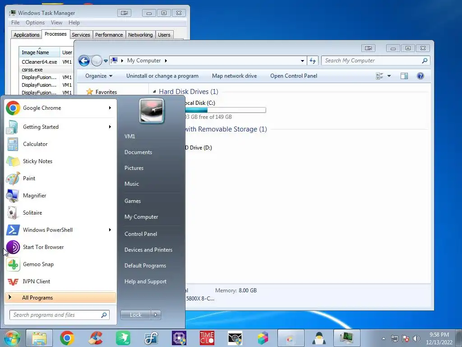The width and height of the screenshot is (462, 347).
Task: Switch to Task Manager taskbar button
Action: (347, 338)
